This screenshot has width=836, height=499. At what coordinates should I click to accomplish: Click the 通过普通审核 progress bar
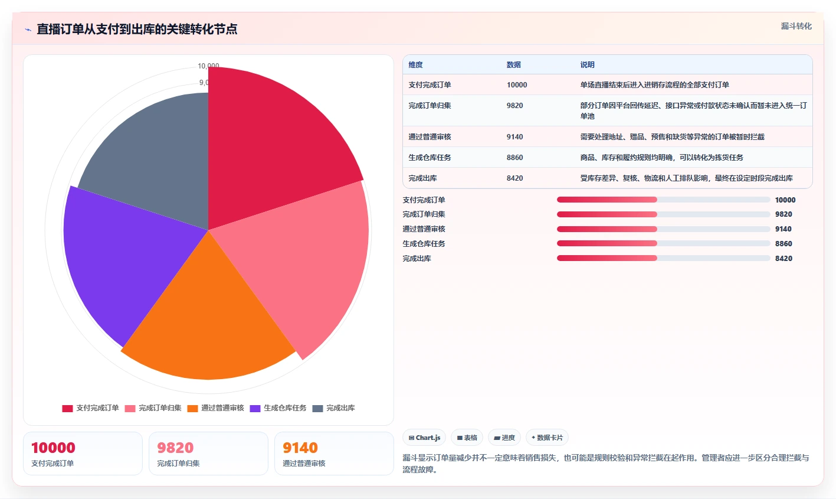pos(664,229)
